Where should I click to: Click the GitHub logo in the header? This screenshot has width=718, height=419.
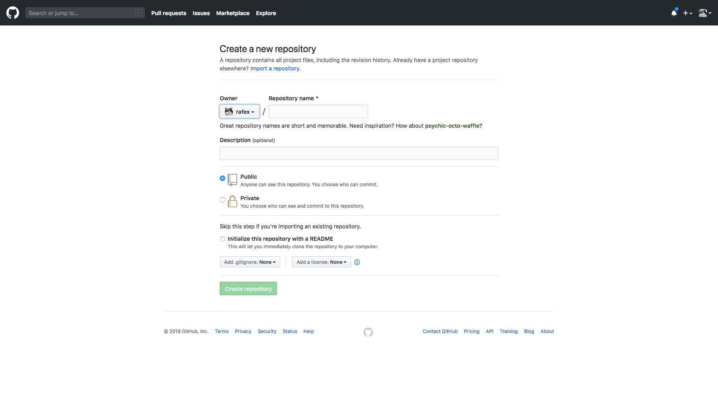click(12, 12)
